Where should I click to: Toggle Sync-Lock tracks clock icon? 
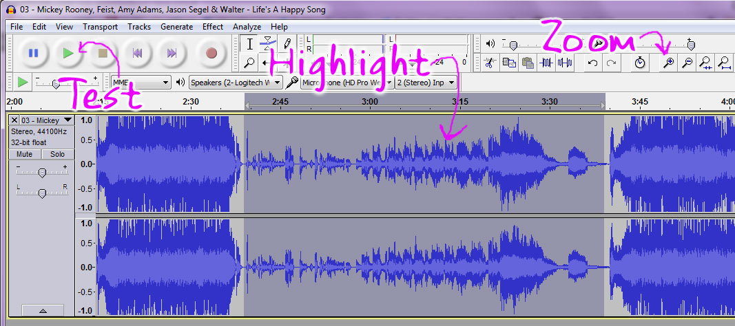tap(640, 62)
